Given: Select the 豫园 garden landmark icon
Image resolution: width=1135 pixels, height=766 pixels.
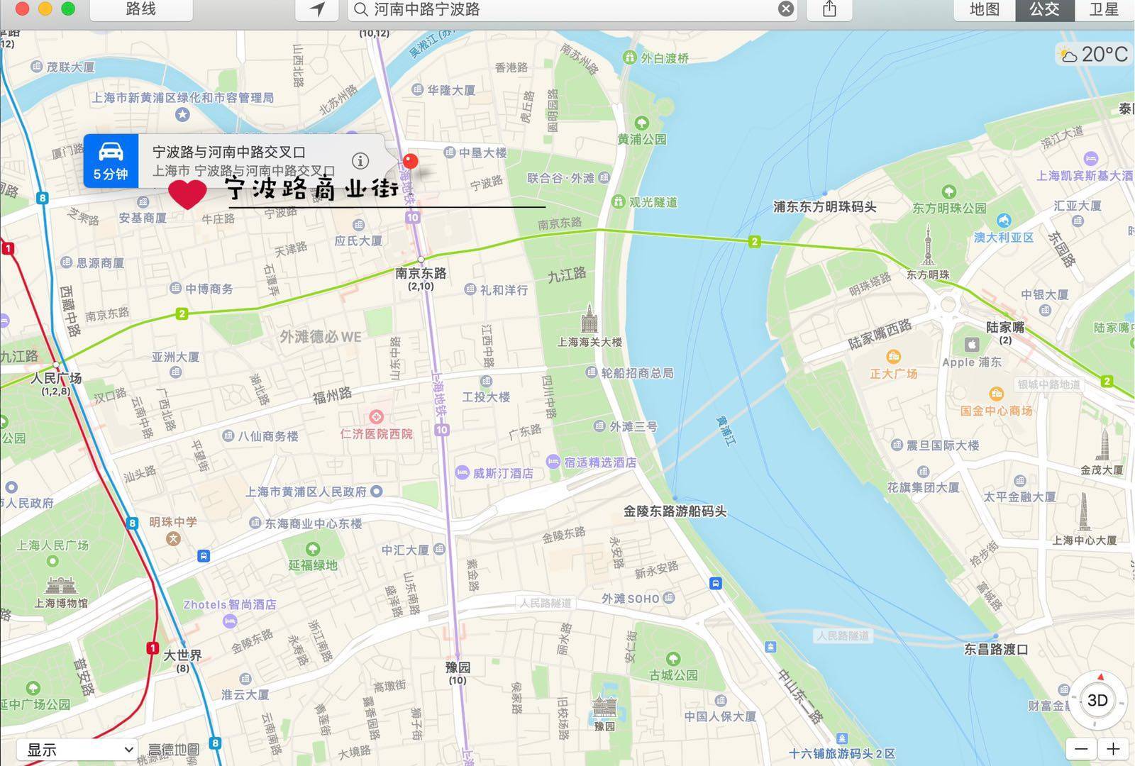Looking at the screenshot, I should coord(604,706).
